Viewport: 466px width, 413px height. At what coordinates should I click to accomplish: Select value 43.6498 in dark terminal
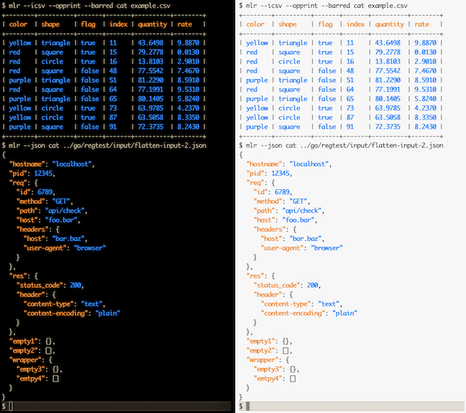coord(150,43)
